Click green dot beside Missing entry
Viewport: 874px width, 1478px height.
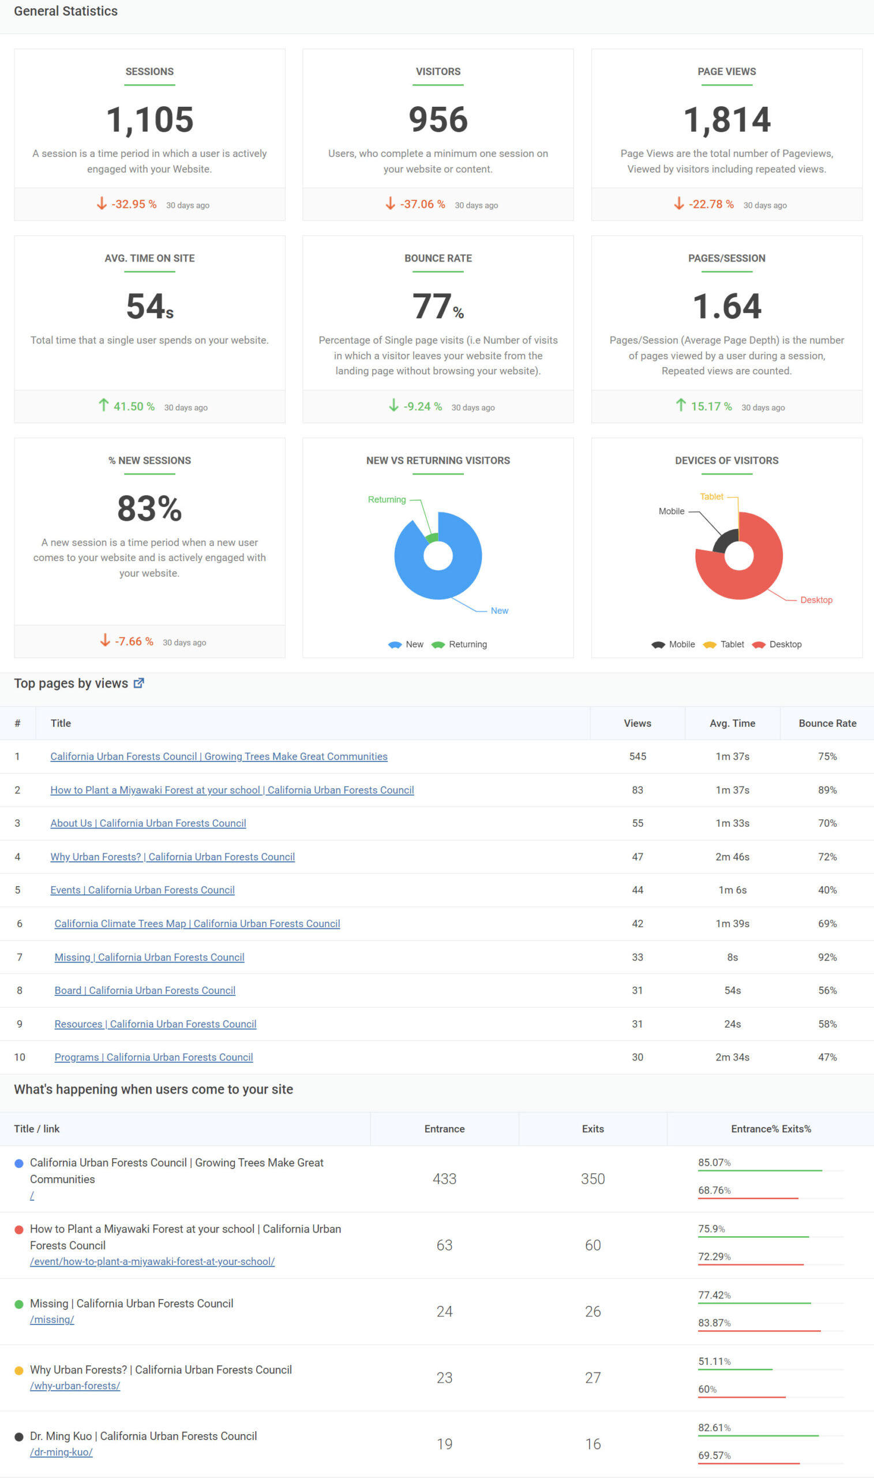[19, 1304]
